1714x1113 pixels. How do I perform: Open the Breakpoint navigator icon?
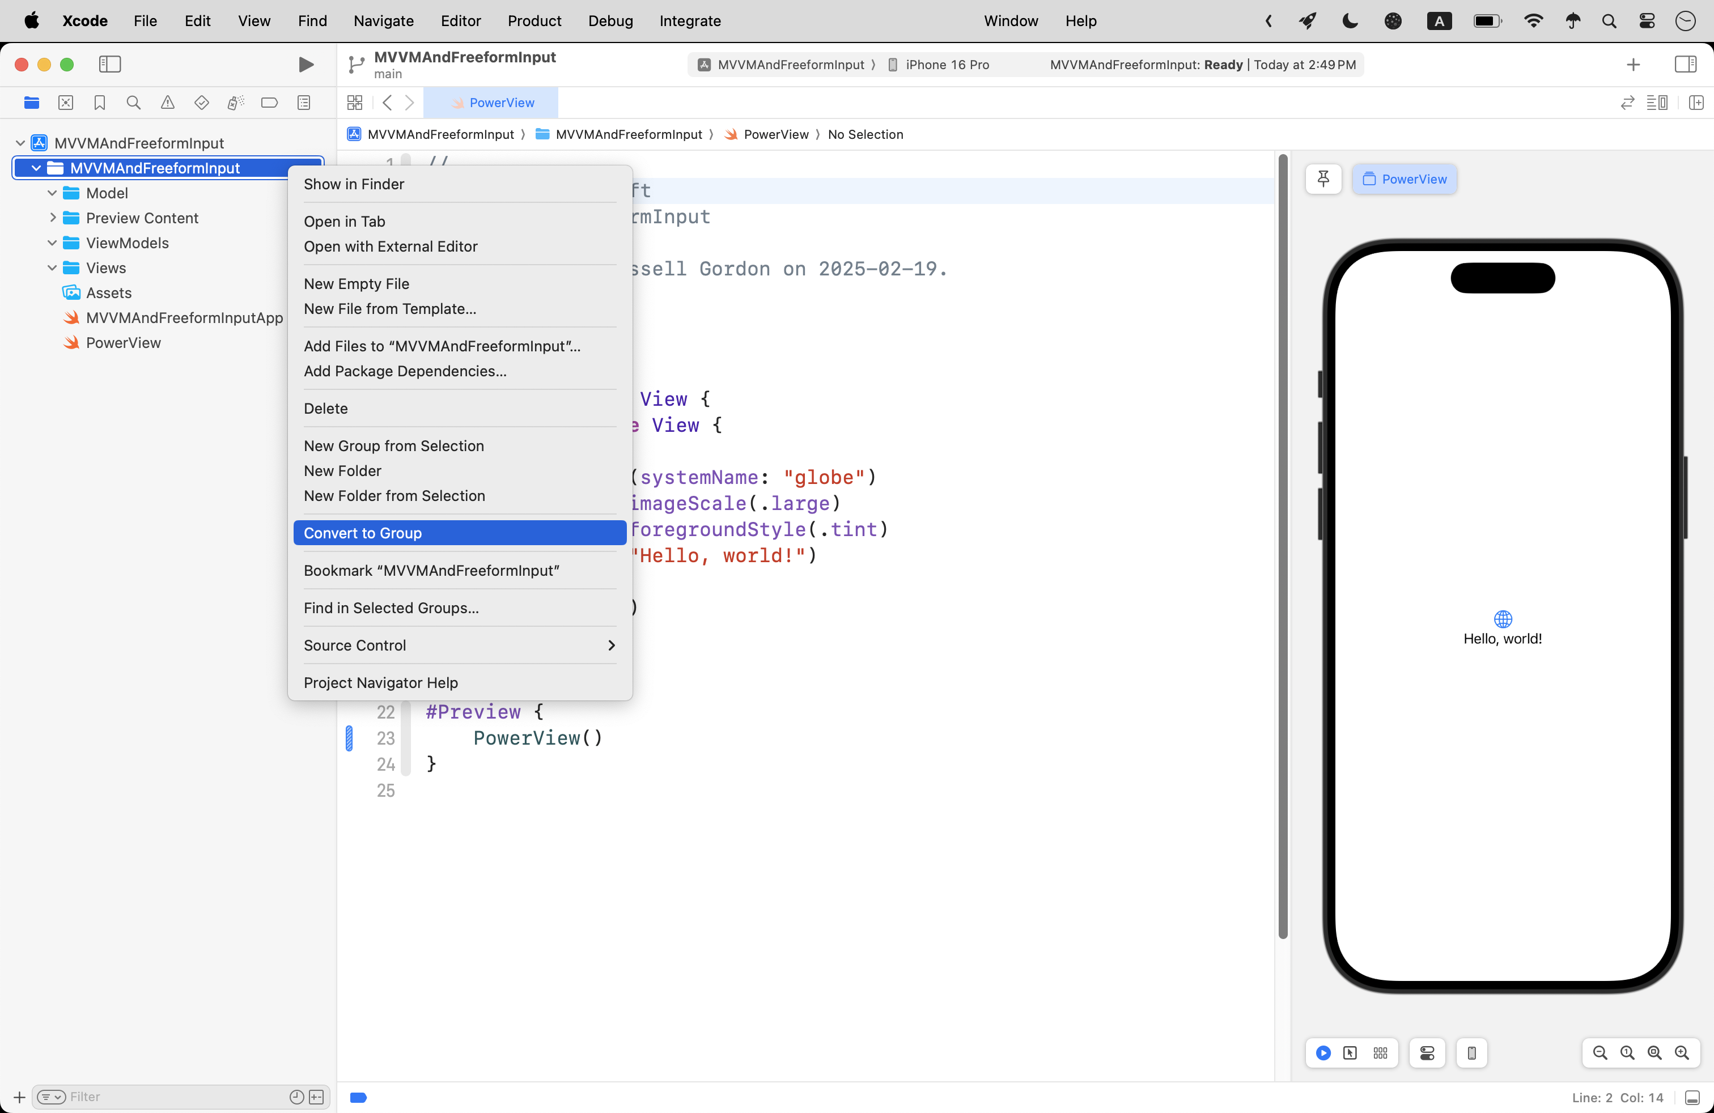pyautogui.click(x=269, y=103)
